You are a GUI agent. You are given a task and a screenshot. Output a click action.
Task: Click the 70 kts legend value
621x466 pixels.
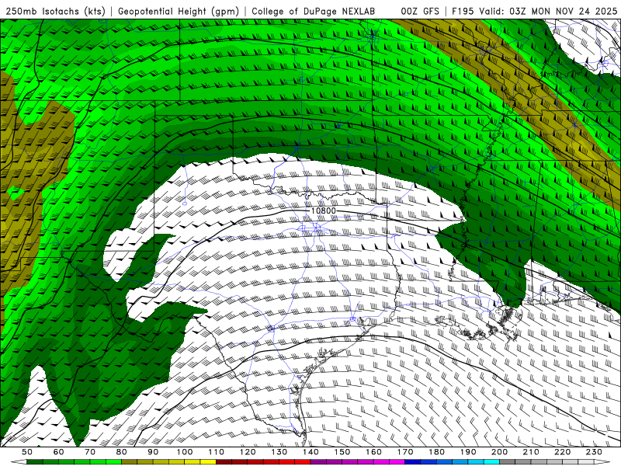[x=90, y=452]
